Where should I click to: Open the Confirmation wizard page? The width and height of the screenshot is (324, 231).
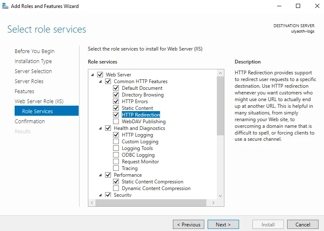pos(30,122)
